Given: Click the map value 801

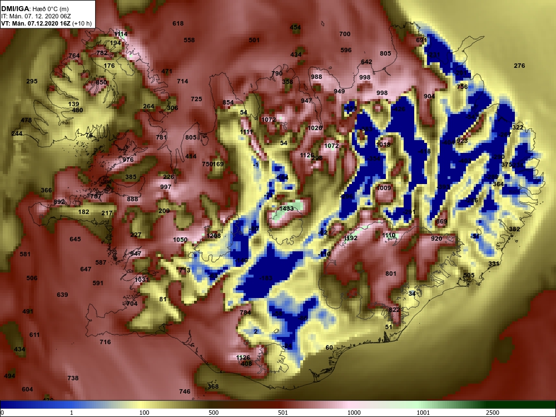Looking at the screenshot, I should tap(391, 274).
